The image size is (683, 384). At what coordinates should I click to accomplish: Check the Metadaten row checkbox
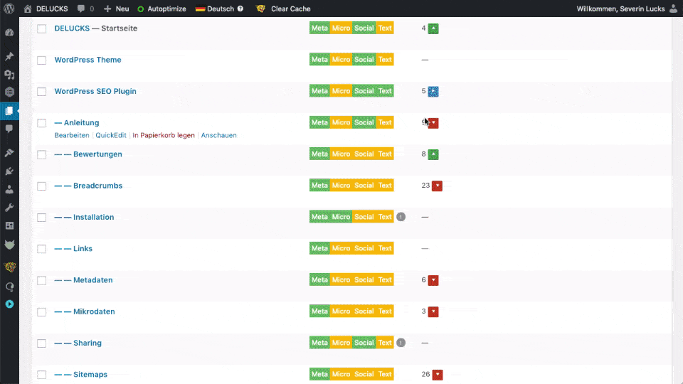[x=41, y=280]
